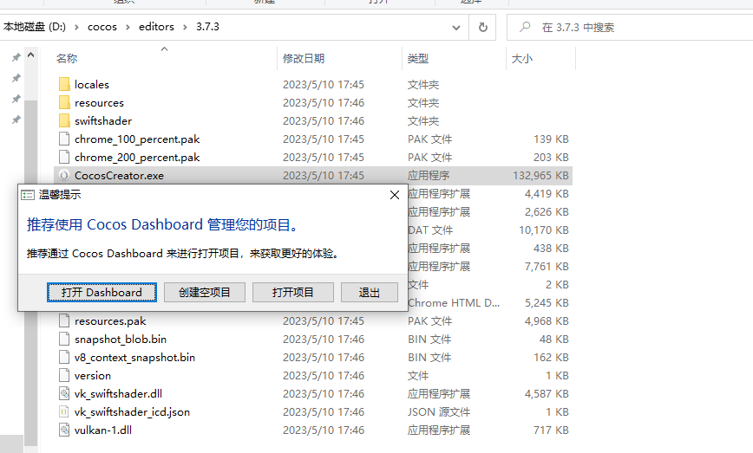Select CocosCreator.exe file name
The image size is (753, 453).
pos(119,176)
